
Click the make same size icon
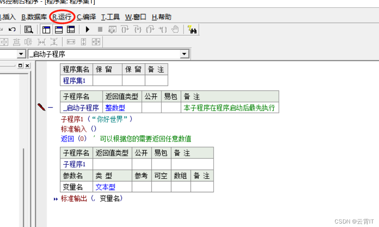click(96, 42)
